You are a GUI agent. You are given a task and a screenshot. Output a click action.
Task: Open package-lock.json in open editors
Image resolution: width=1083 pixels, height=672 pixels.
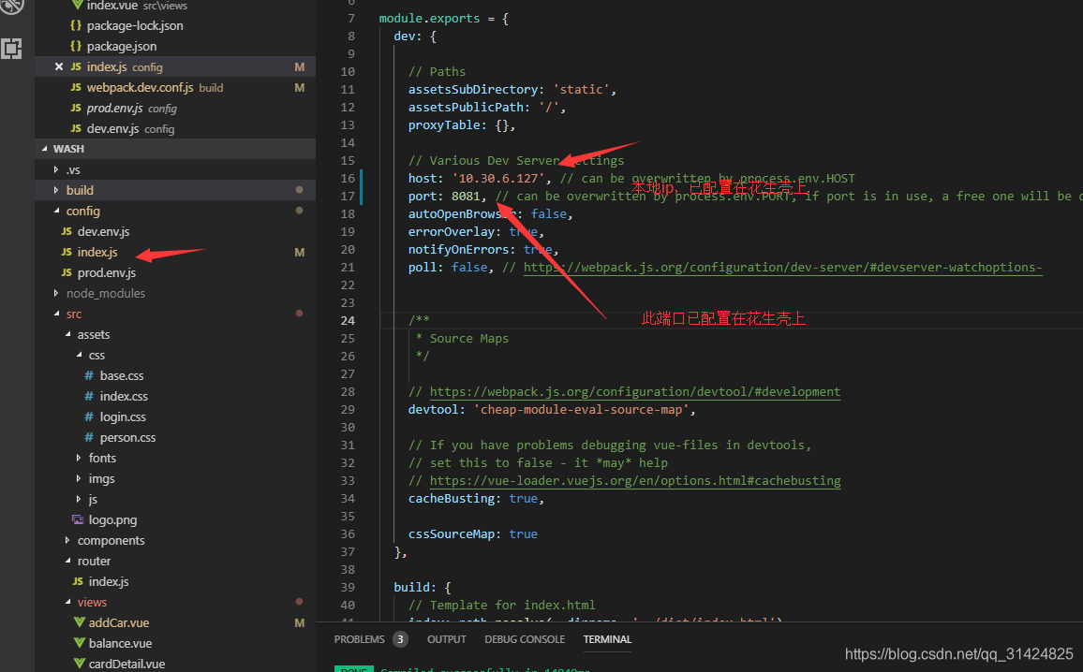pos(135,25)
